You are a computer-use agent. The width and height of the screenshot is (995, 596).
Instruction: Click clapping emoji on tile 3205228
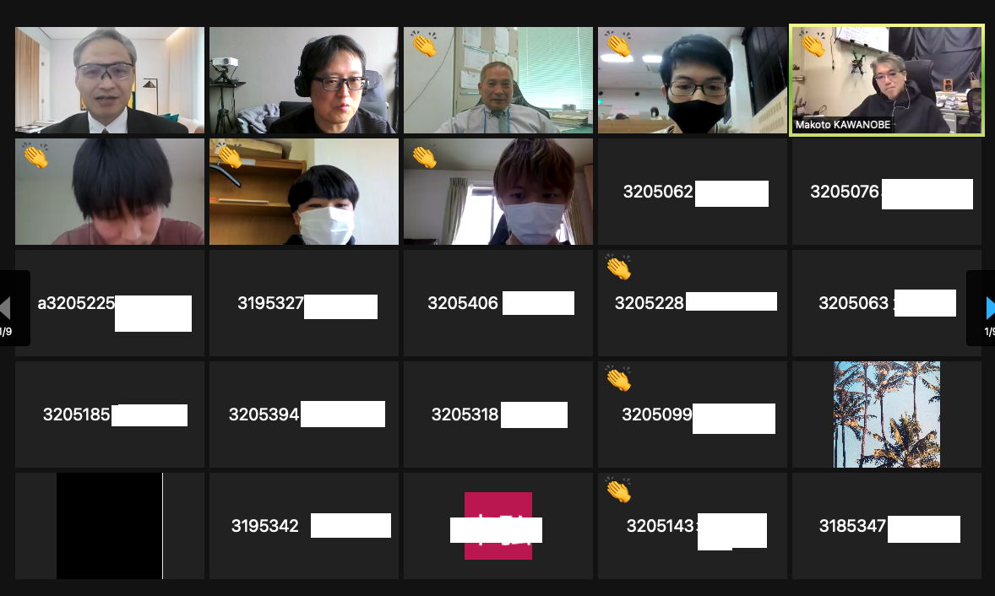[618, 267]
